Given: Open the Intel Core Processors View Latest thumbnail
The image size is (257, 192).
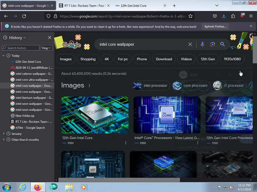Looking at the screenshot, I should pyautogui.click(x=167, y=115).
